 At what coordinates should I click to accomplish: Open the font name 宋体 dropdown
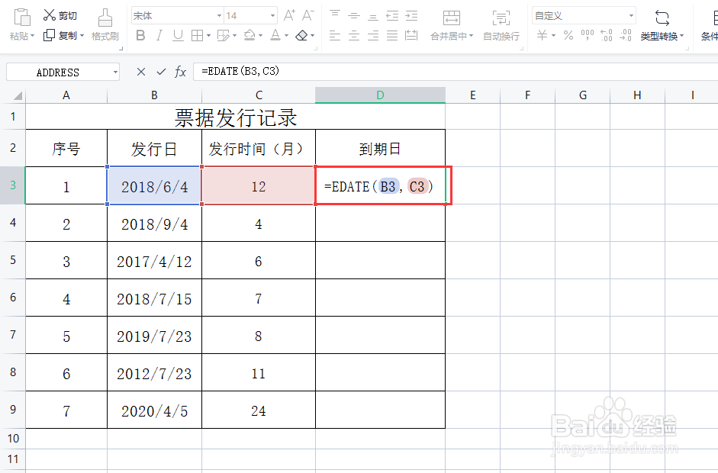coord(219,15)
